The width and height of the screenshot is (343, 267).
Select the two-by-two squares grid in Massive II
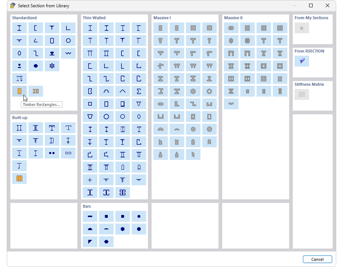coord(264,78)
